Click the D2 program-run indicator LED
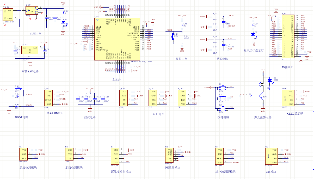The height and width of the screenshot is (179, 314). pyautogui.click(x=253, y=34)
